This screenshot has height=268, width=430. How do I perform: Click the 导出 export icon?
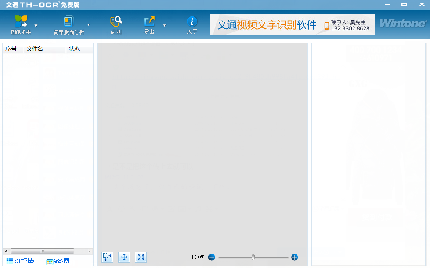[x=149, y=22]
